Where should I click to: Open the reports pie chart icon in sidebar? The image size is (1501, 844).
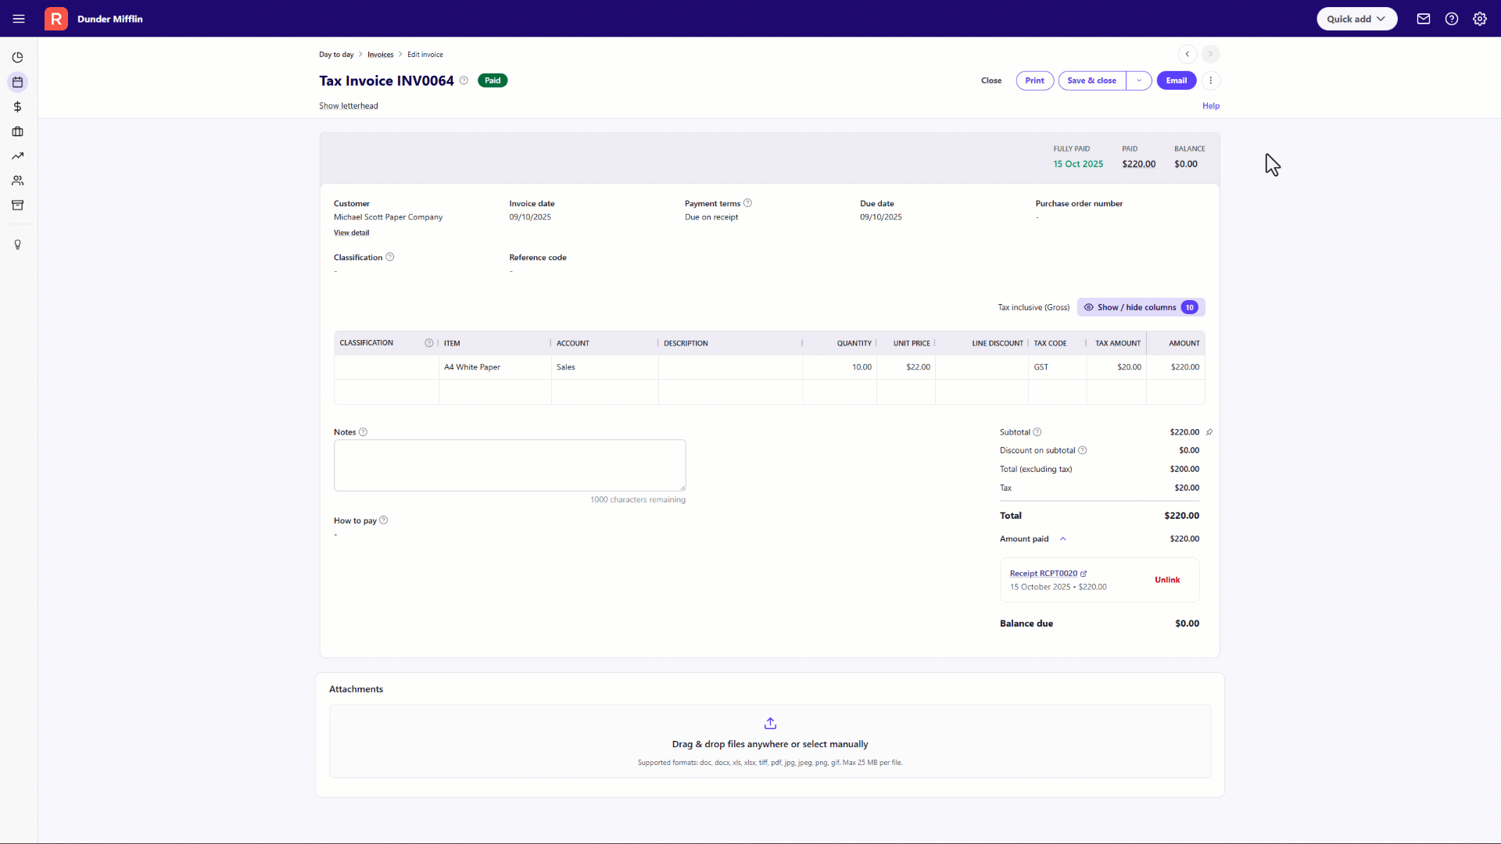[17, 57]
